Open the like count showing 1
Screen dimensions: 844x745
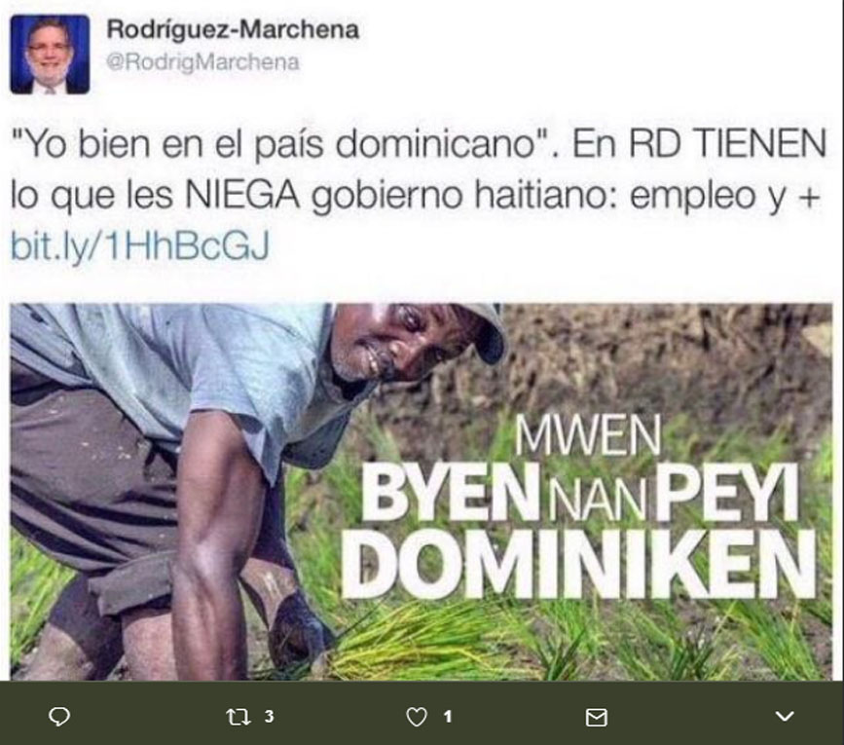(447, 717)
